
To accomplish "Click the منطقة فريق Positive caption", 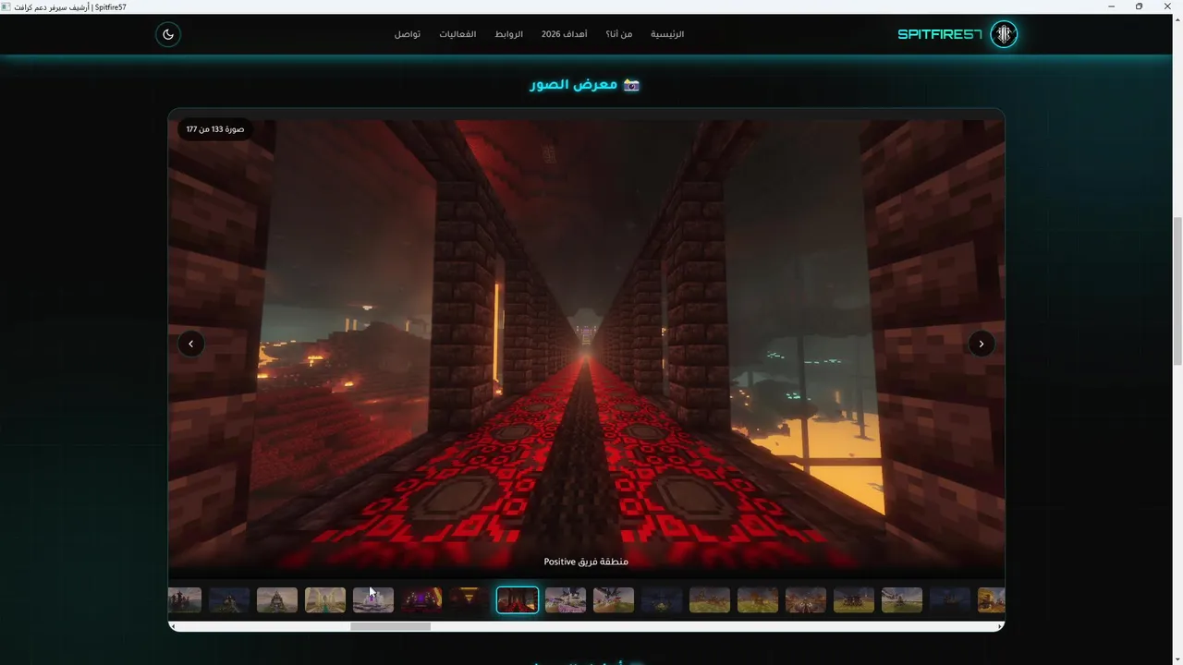I will pos(586,562).
